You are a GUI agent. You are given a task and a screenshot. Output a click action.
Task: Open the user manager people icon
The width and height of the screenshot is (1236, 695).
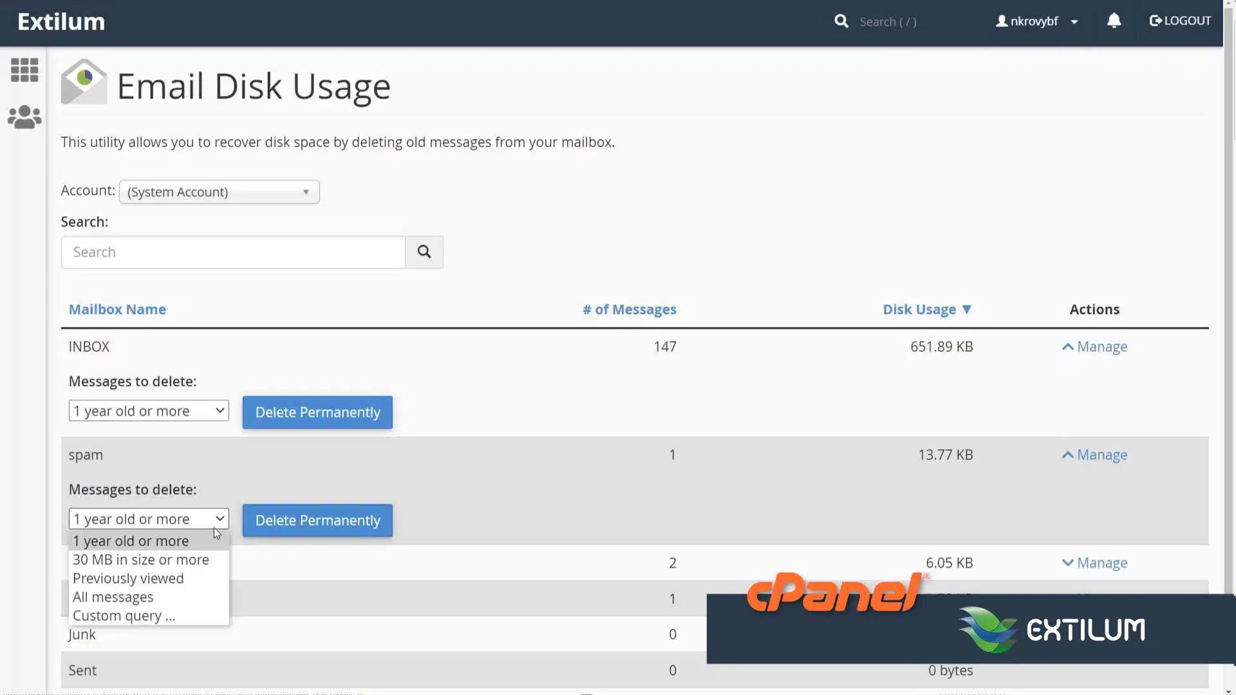(x=24, y=117)
